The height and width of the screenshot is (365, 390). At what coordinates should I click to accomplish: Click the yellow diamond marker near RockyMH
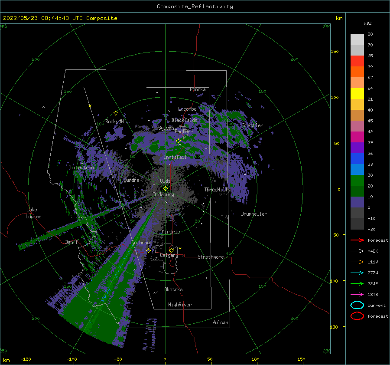pyautogui.click(x=116, y=113)
